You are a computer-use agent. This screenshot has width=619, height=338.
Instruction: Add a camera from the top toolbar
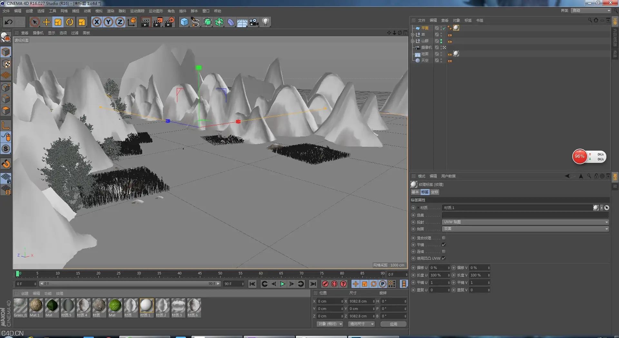pos(254,22)
